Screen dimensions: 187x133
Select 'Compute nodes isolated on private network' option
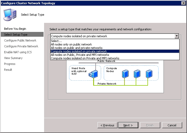(79, 51)
